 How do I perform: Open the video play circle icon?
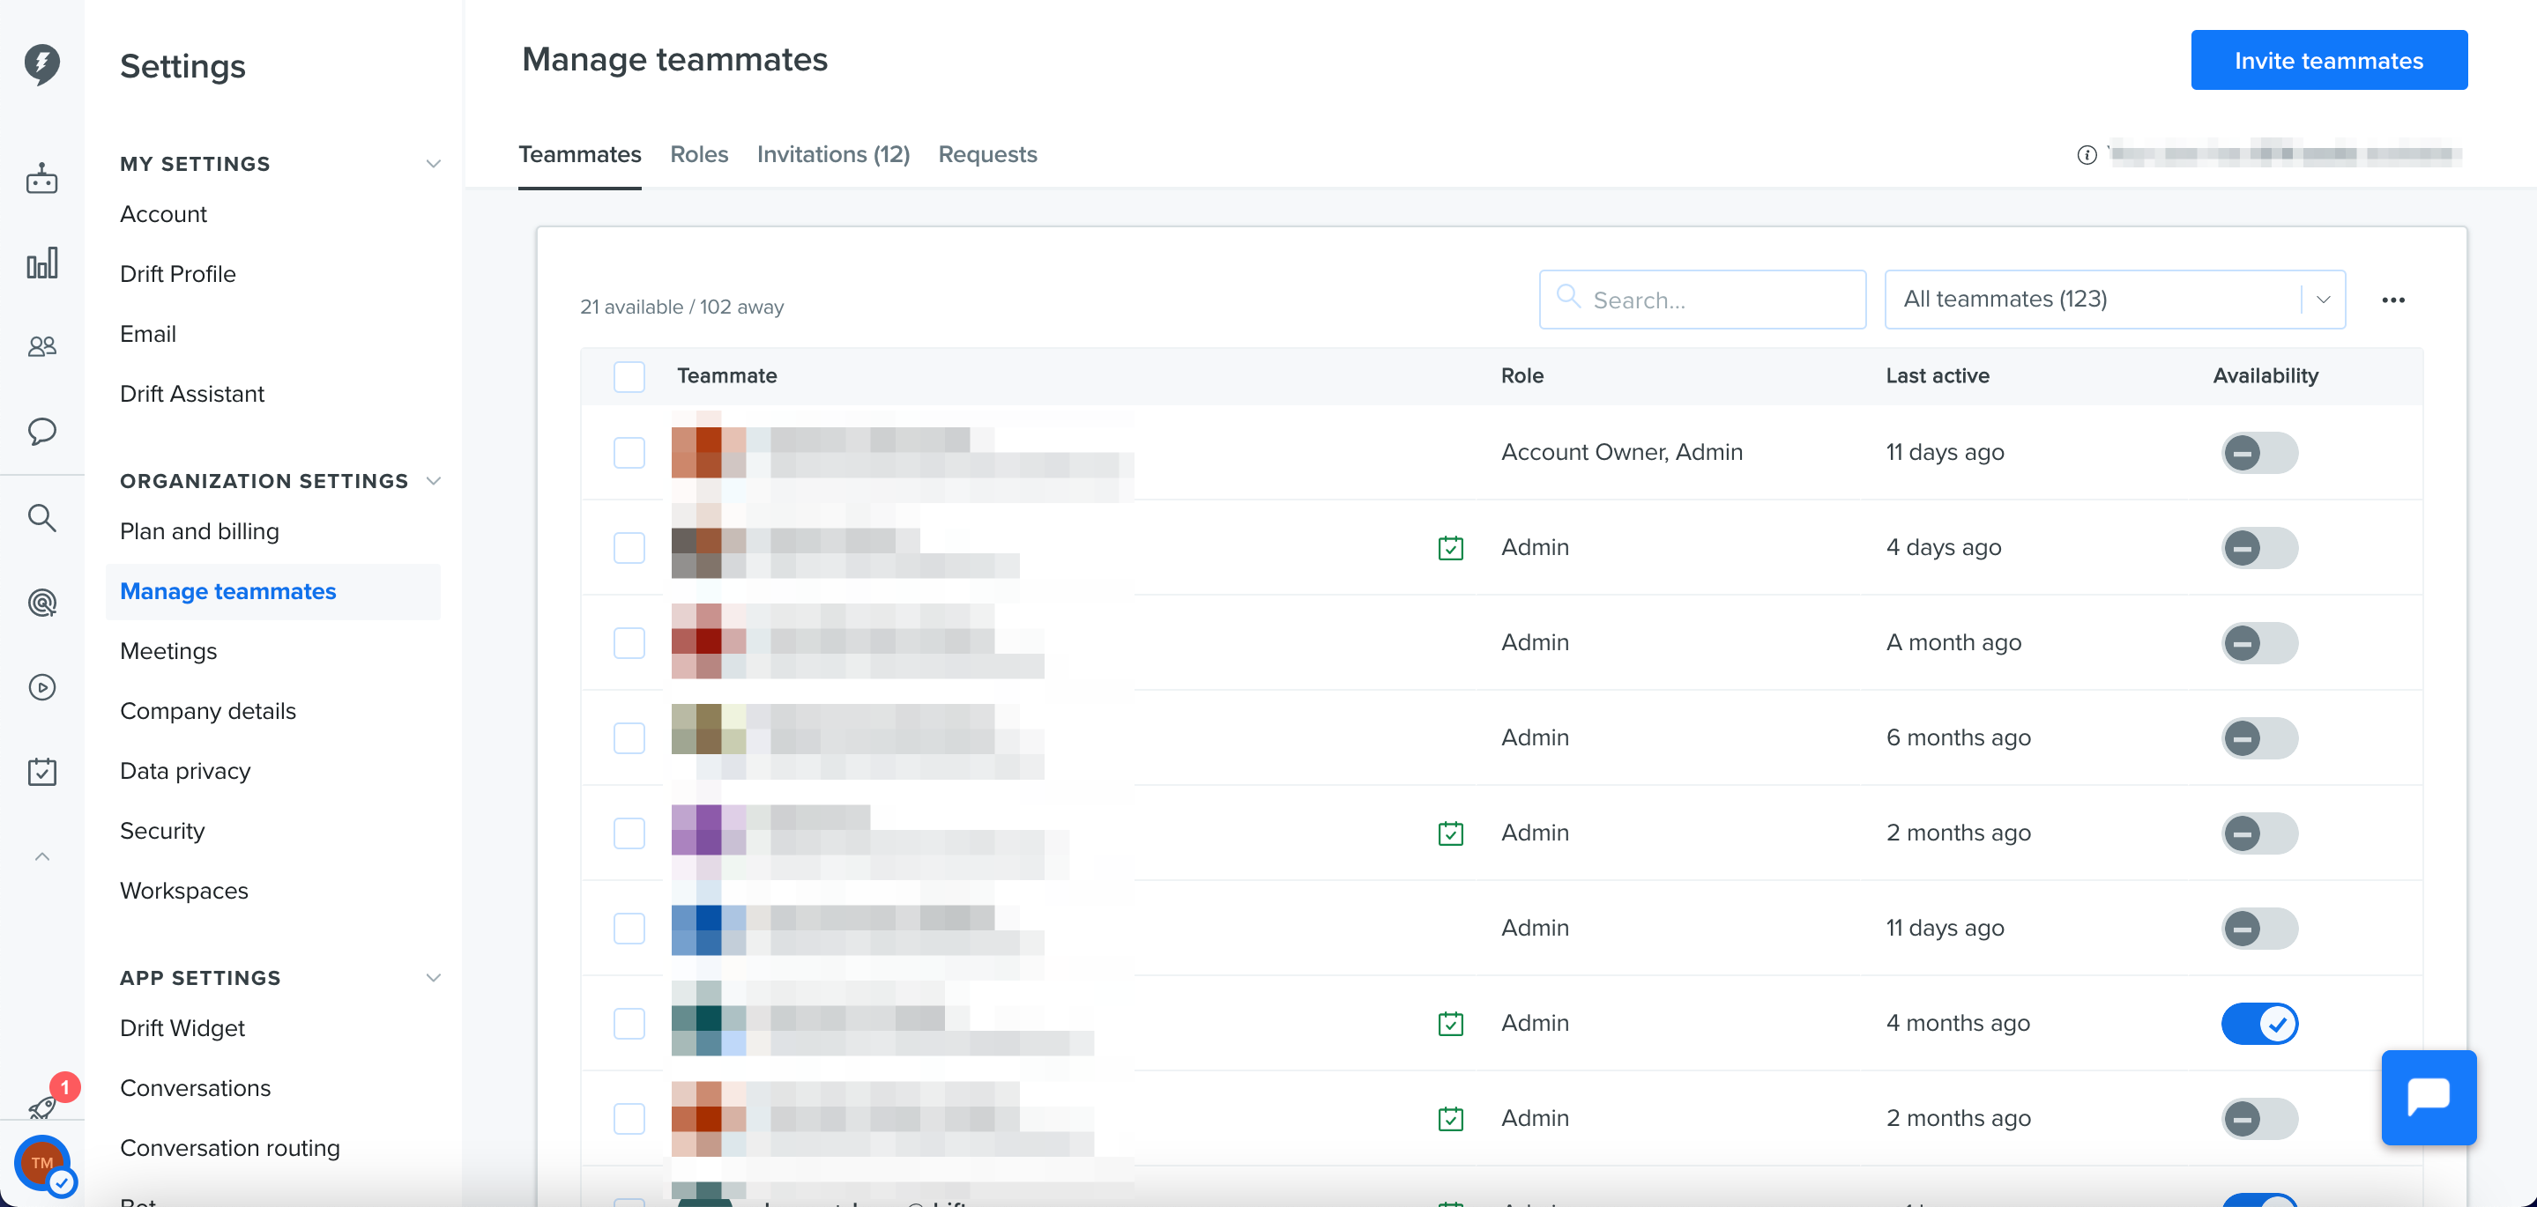[41, 687]
